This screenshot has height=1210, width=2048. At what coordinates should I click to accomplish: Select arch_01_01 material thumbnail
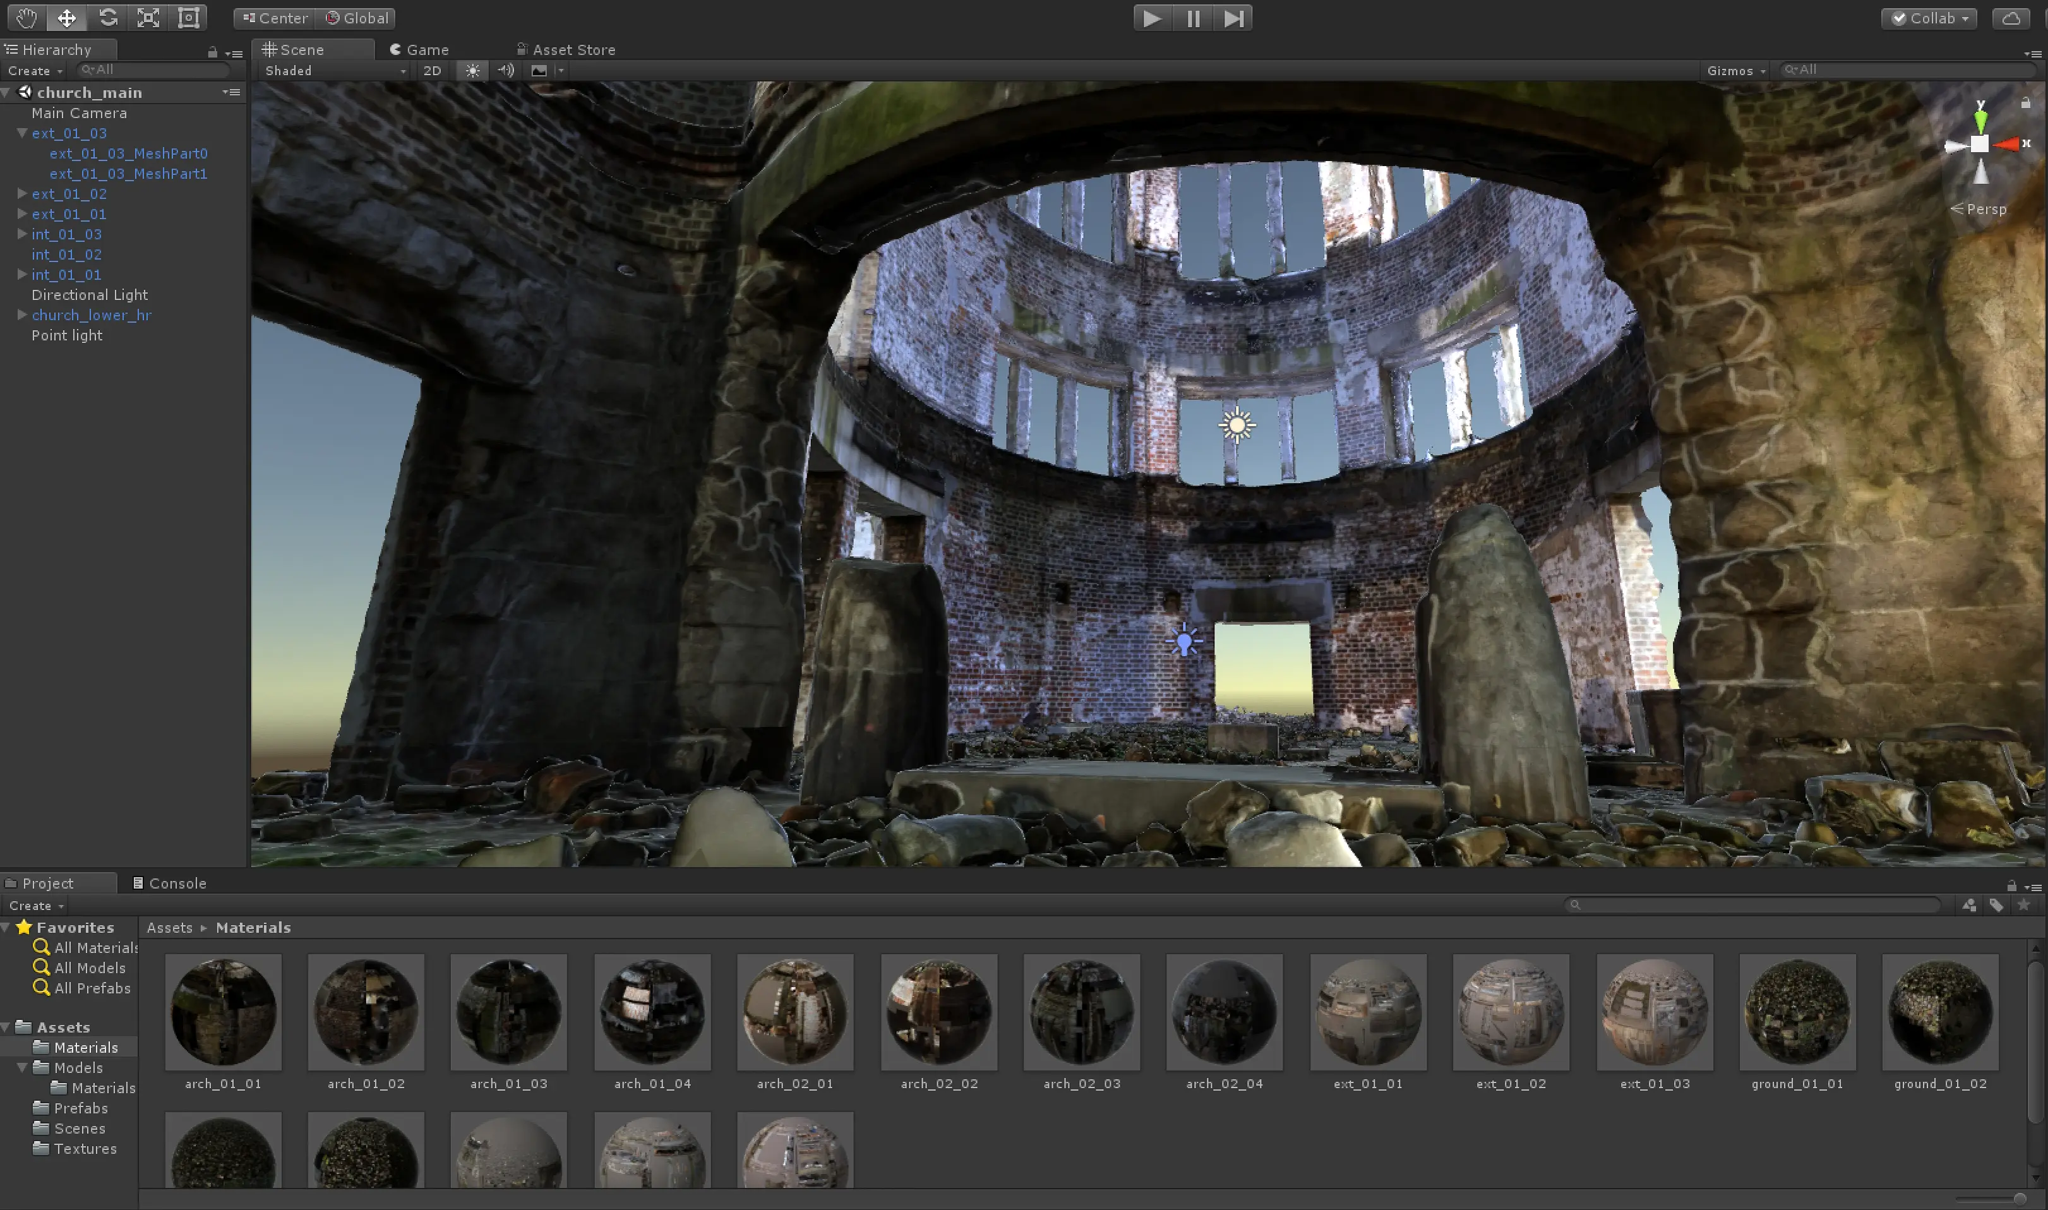pos(224,1012)
